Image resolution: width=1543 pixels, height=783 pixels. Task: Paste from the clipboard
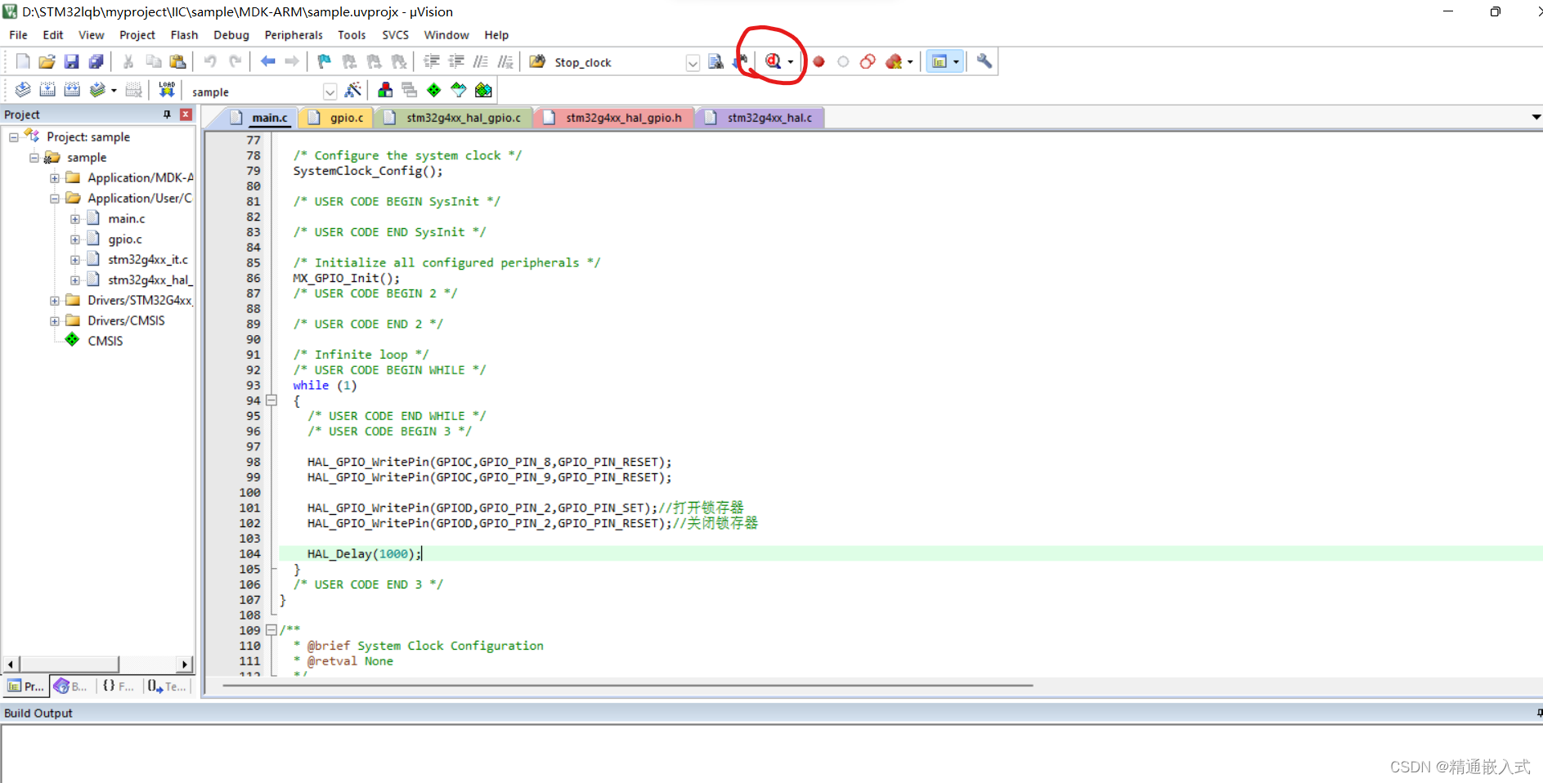(x=177, y=61)
